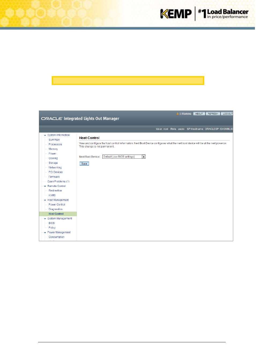Open the Summary page

pyautogui.click(x=54, y=140)
